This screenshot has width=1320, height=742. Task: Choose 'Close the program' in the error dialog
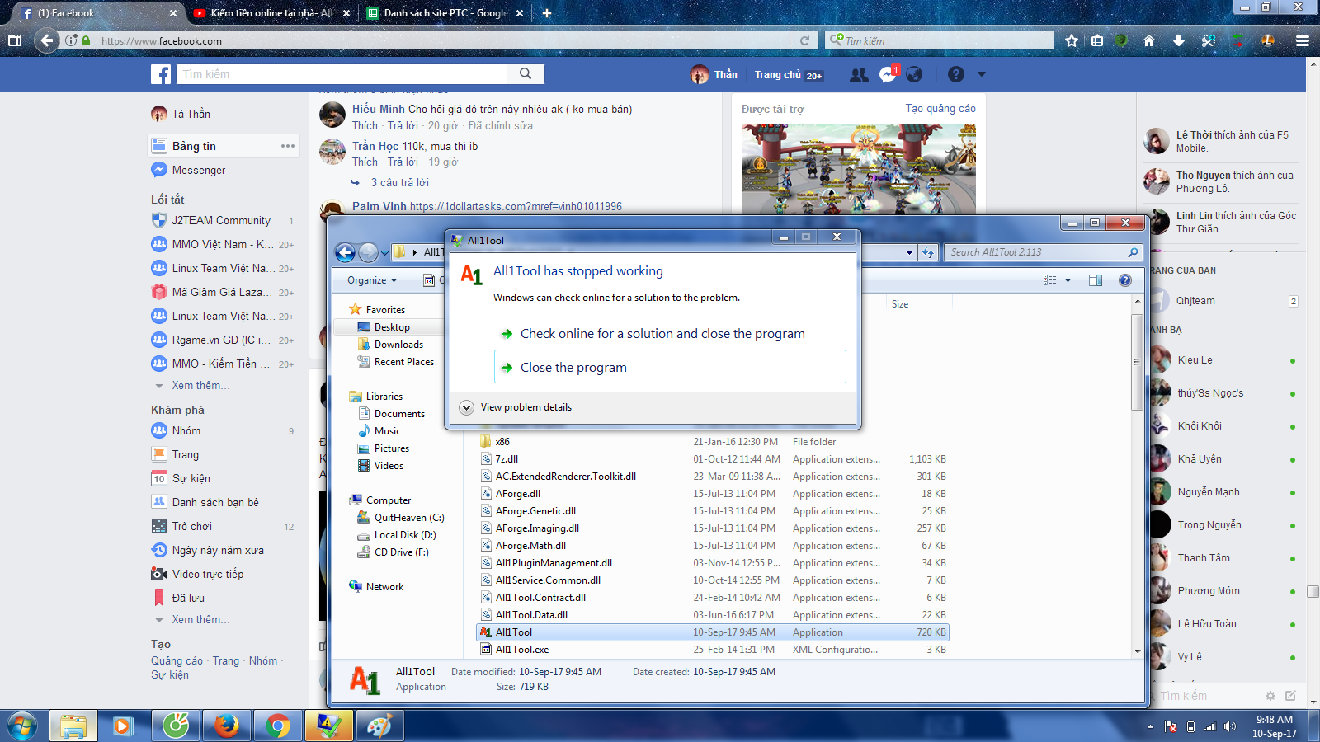point(670,367)
